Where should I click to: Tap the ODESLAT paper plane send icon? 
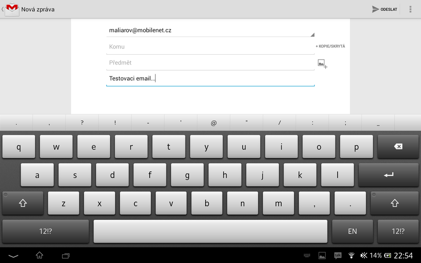375,9
